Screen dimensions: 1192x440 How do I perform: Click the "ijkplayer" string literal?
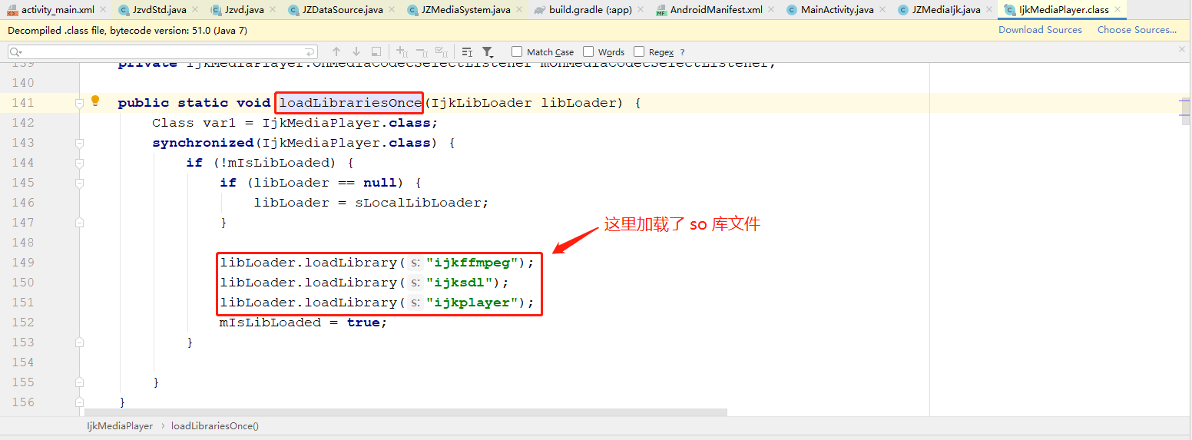tap(472, 303)
